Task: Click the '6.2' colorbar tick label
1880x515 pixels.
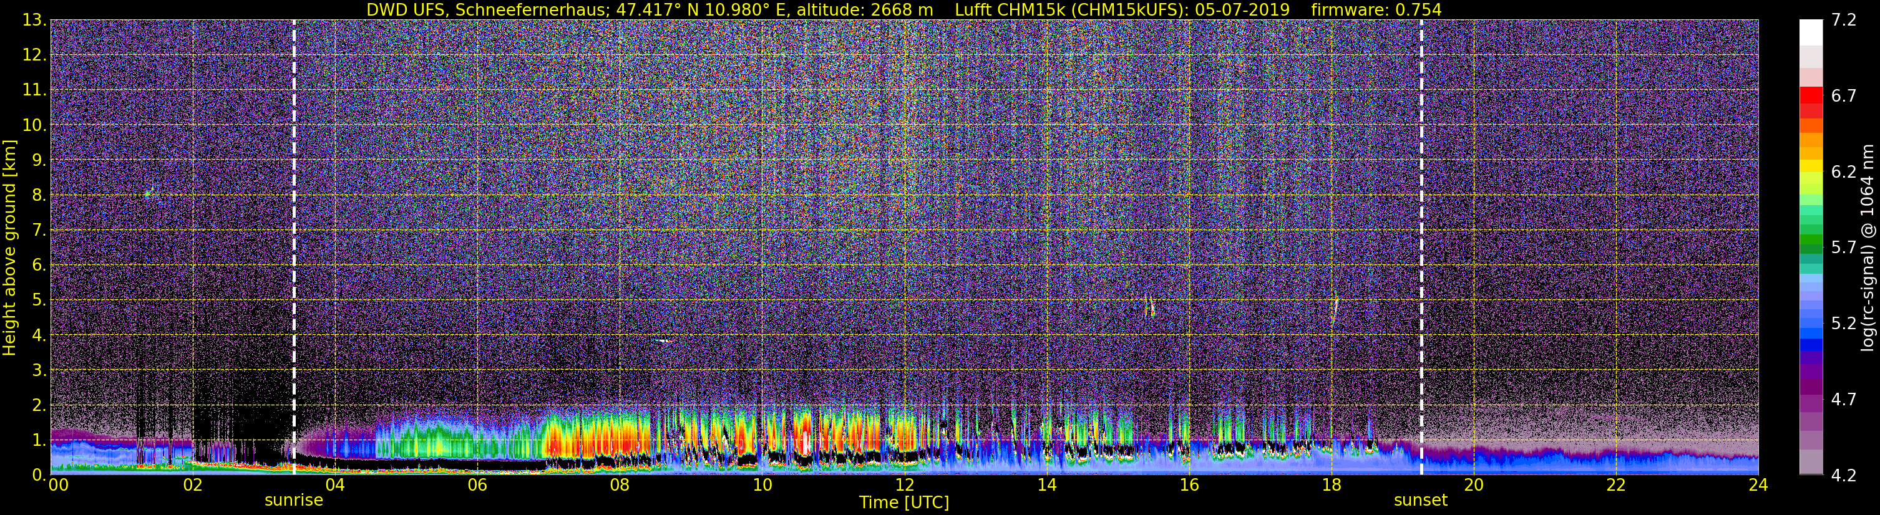Action: point(1844,172)
